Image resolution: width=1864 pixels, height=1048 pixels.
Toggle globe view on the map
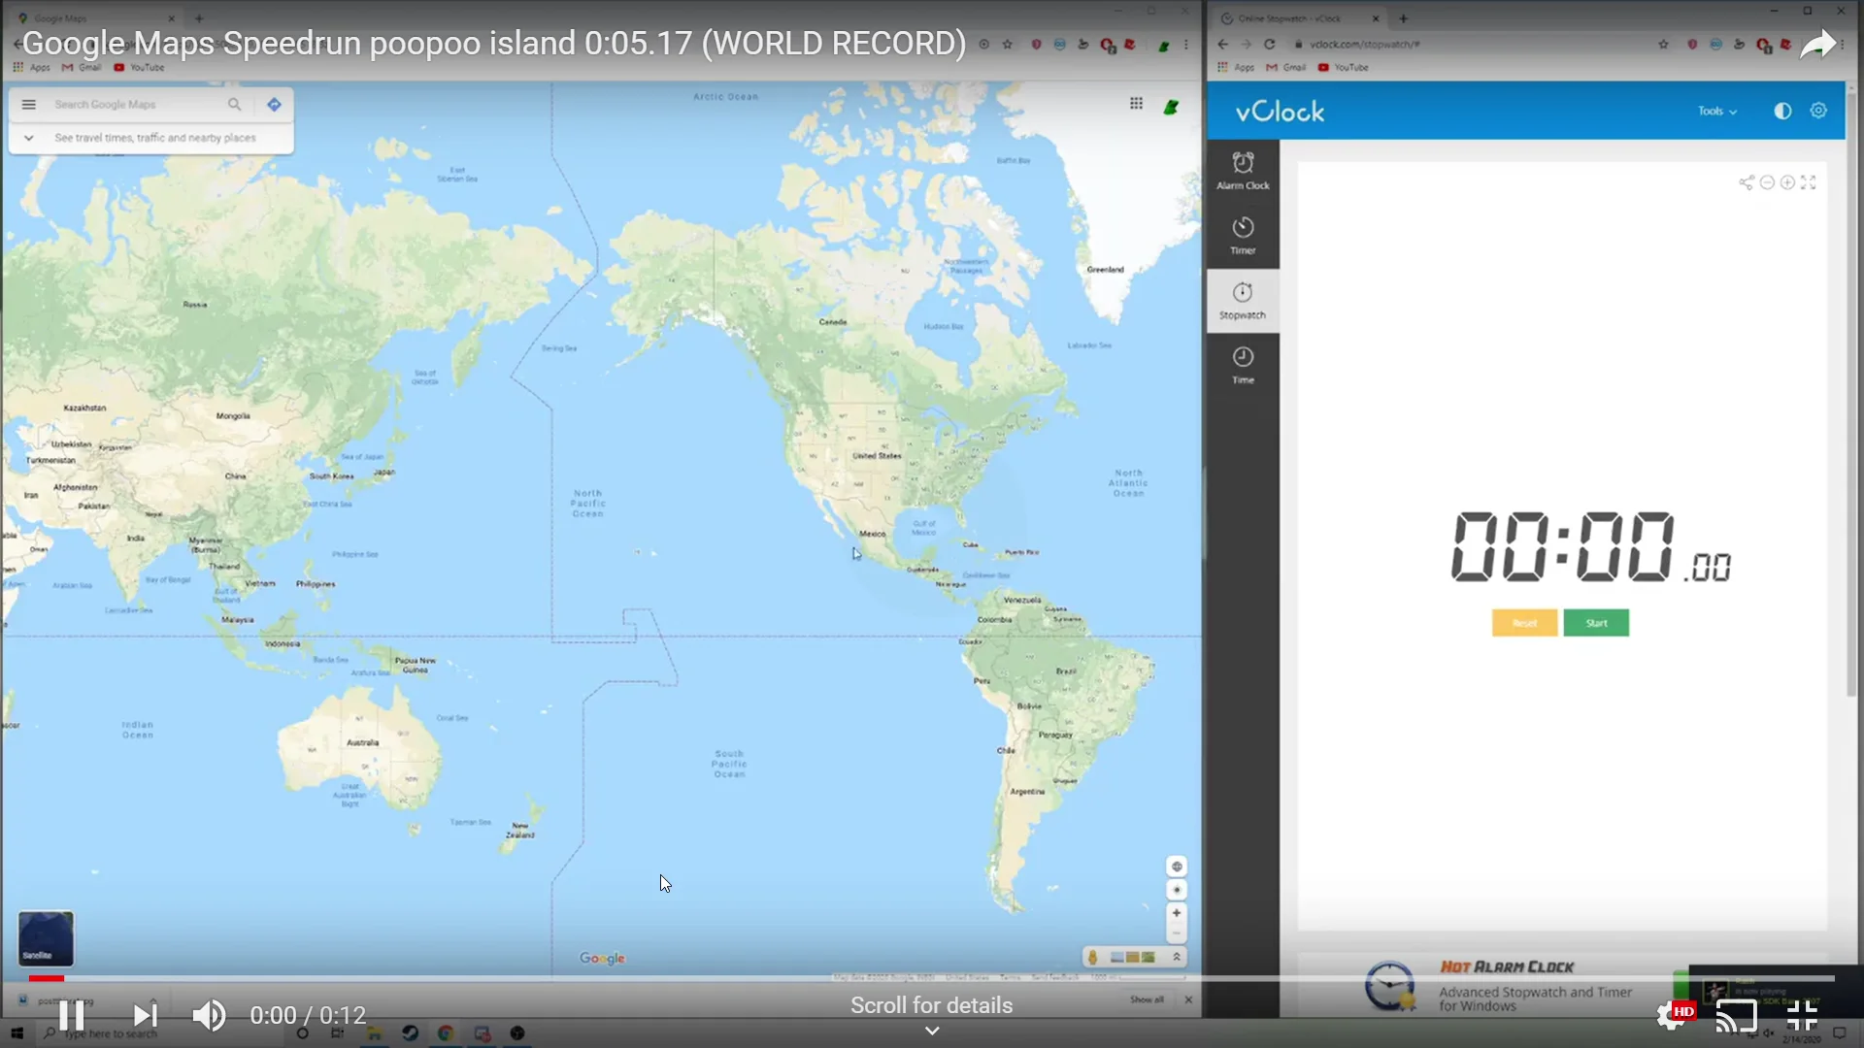1177,867
